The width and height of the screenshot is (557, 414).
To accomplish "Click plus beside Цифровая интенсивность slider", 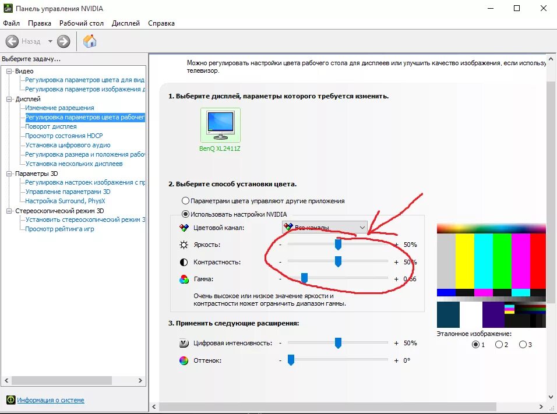I will 396,343.
